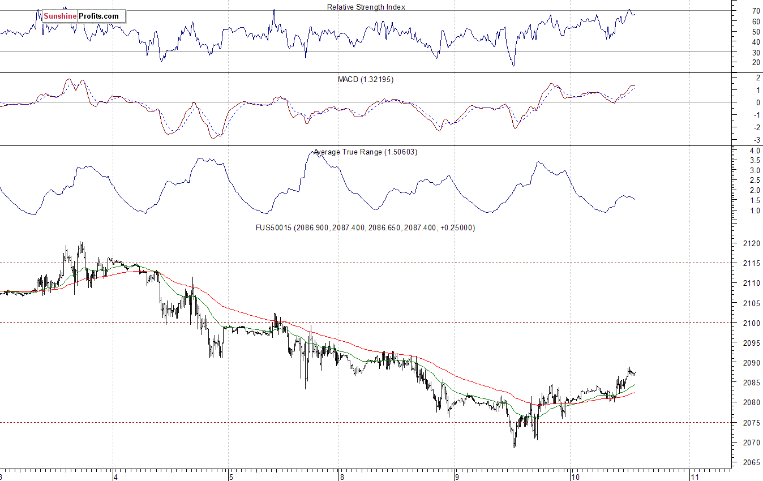Viewport: 763px width, 481px height.
Task: Select the date label 5 on time axis
Action: 230,477
